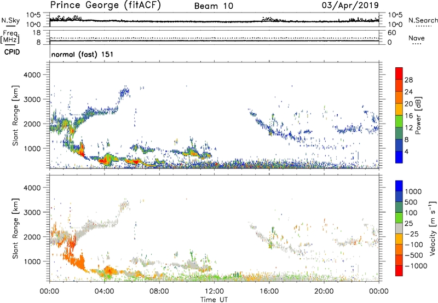The height and width of the screenshot is (303, 438).
Task: Click the gray swatch on the velocity color bar
Action: [x=399, y=229]
